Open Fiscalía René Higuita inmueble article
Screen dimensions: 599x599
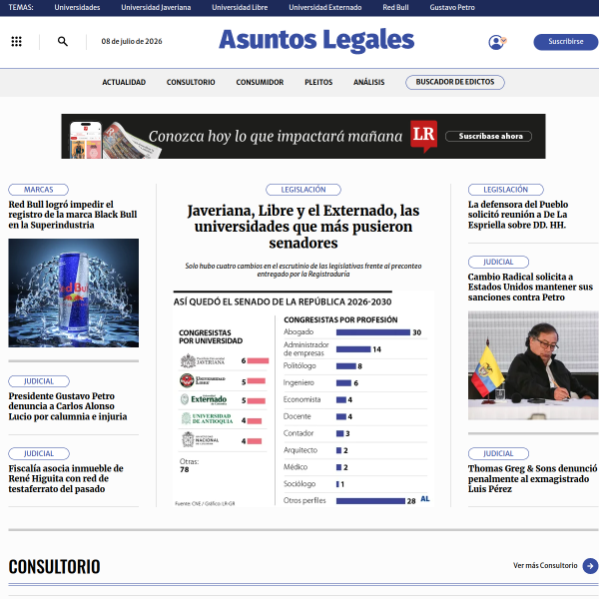point(66,478)
